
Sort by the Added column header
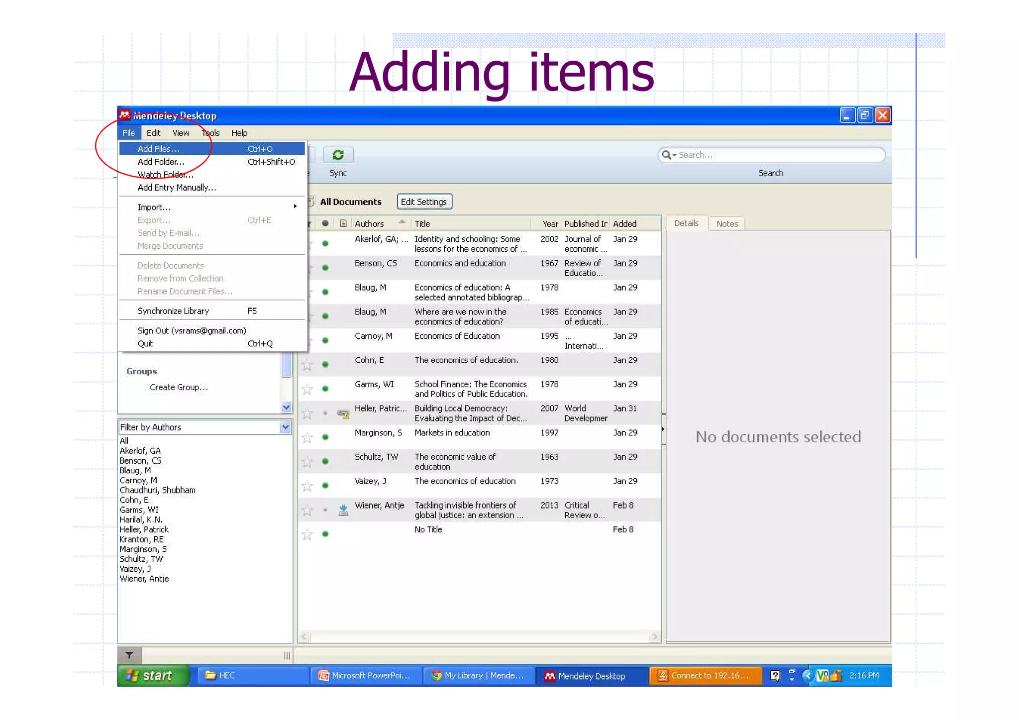click(x=635, y=223)
